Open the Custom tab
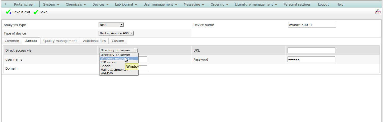383x122 pixels. click(118, 41)
